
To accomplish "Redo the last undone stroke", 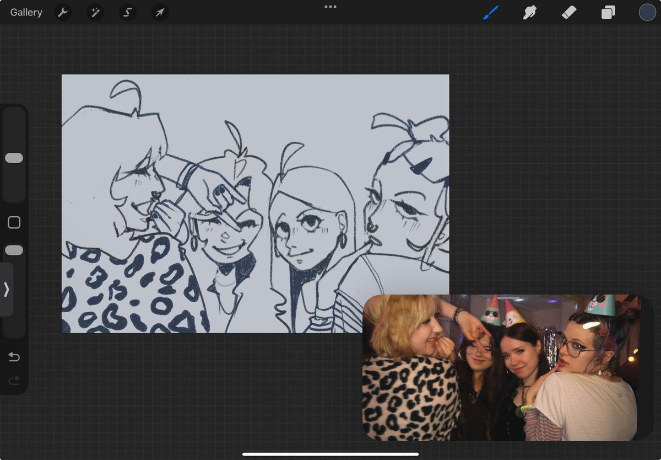I will click(x=14, y=380).
